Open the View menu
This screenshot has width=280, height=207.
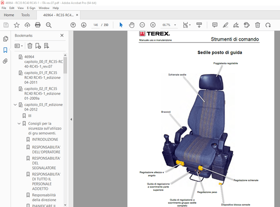(x=20, y=8)
